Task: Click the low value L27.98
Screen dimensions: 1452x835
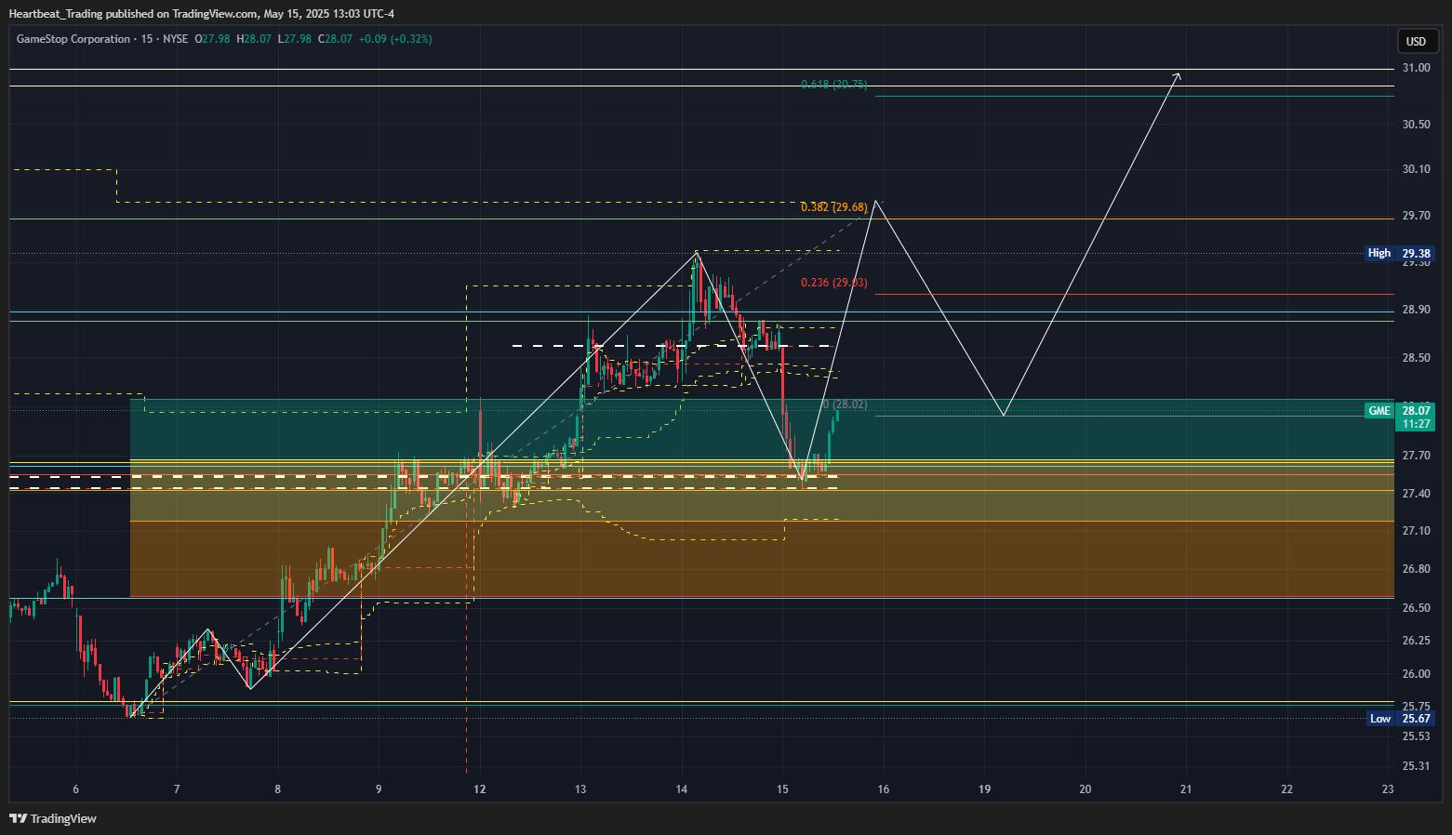Action: 295,39
